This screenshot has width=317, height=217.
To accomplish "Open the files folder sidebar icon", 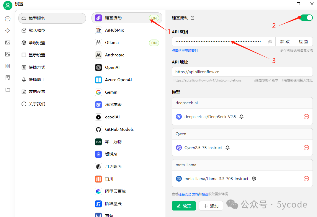I will 8,89.
